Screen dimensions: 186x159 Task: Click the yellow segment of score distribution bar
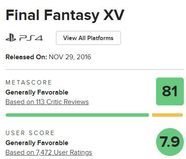coord(168,115)
